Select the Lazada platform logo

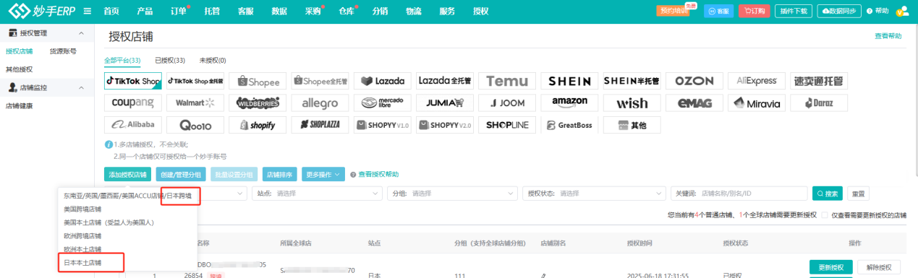(x=383, y=81)
